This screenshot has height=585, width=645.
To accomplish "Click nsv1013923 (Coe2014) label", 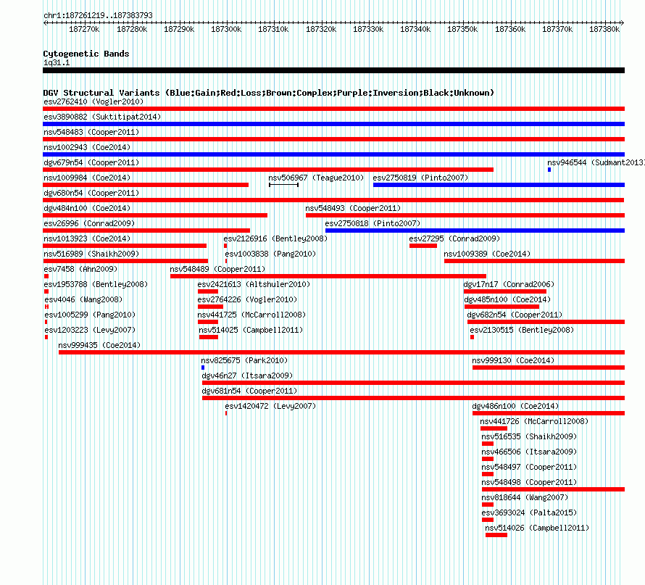I will click(87, 238).
